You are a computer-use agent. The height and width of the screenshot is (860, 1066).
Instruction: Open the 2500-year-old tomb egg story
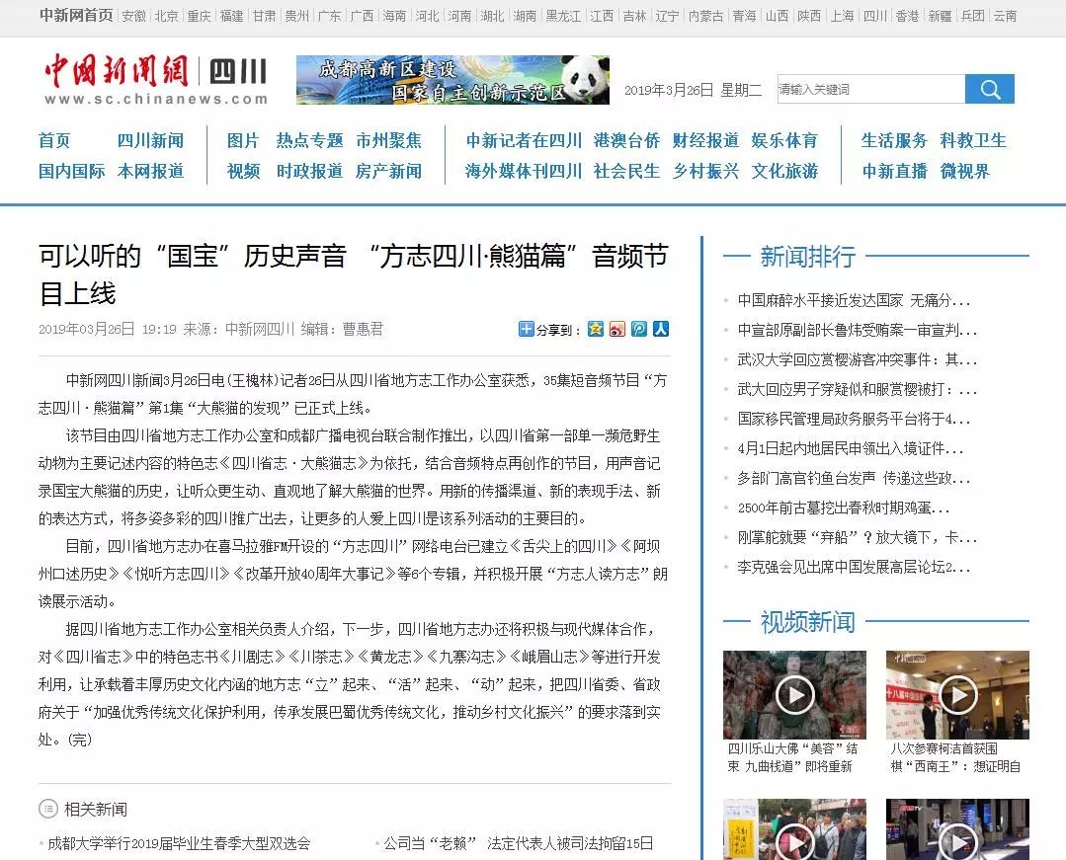coord(843,508)
